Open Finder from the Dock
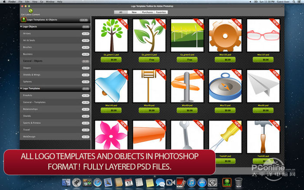The width and height of the screenshot is (304, 190). click(x=66, y=183)
